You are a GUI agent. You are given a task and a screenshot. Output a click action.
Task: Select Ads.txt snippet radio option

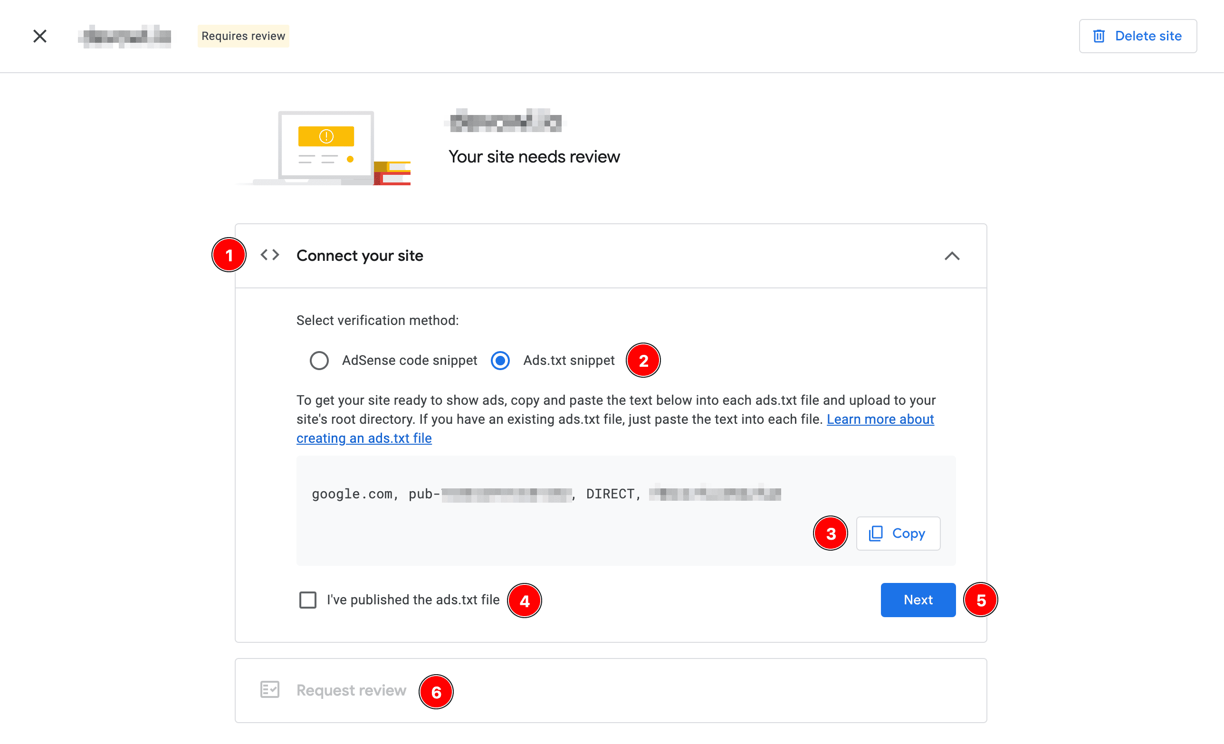point(500,361)
